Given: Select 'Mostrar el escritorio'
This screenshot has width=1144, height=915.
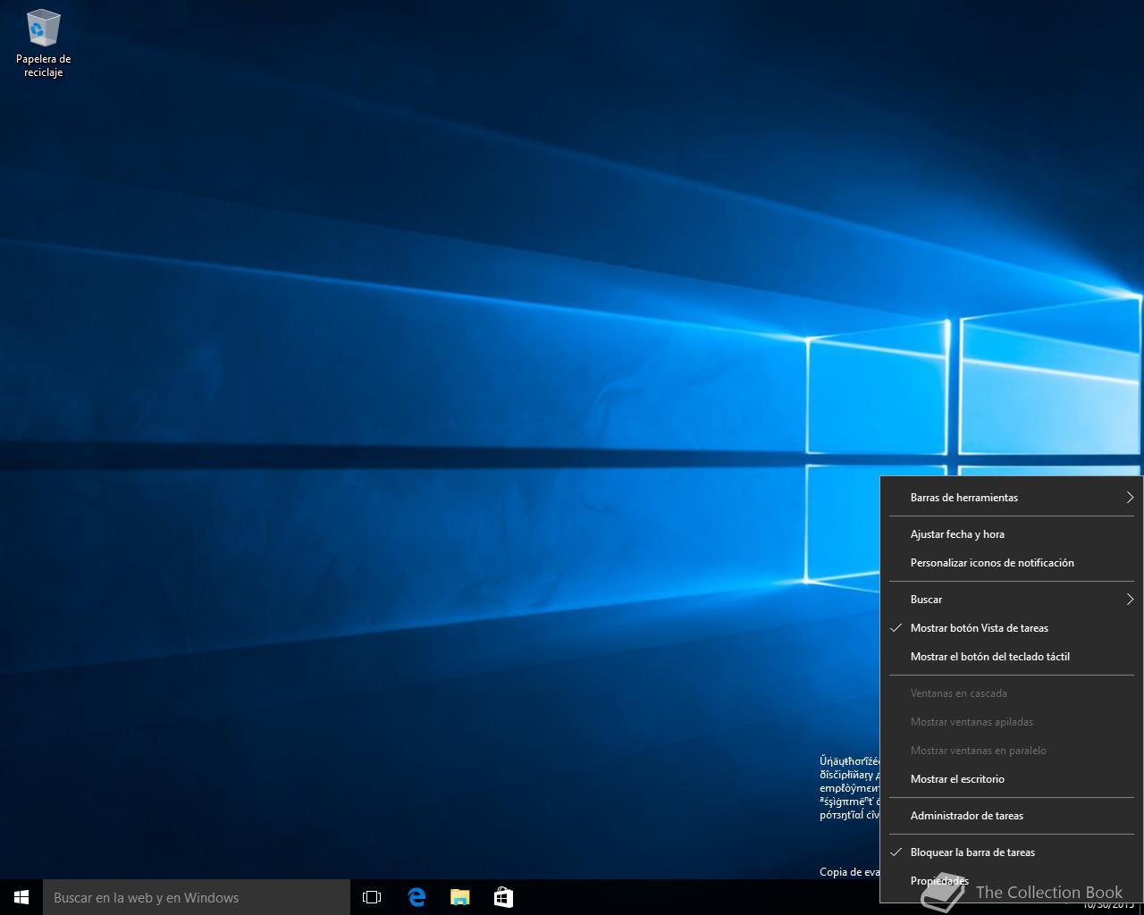Looking at the screenshot, I should [x=1011, y=779].
